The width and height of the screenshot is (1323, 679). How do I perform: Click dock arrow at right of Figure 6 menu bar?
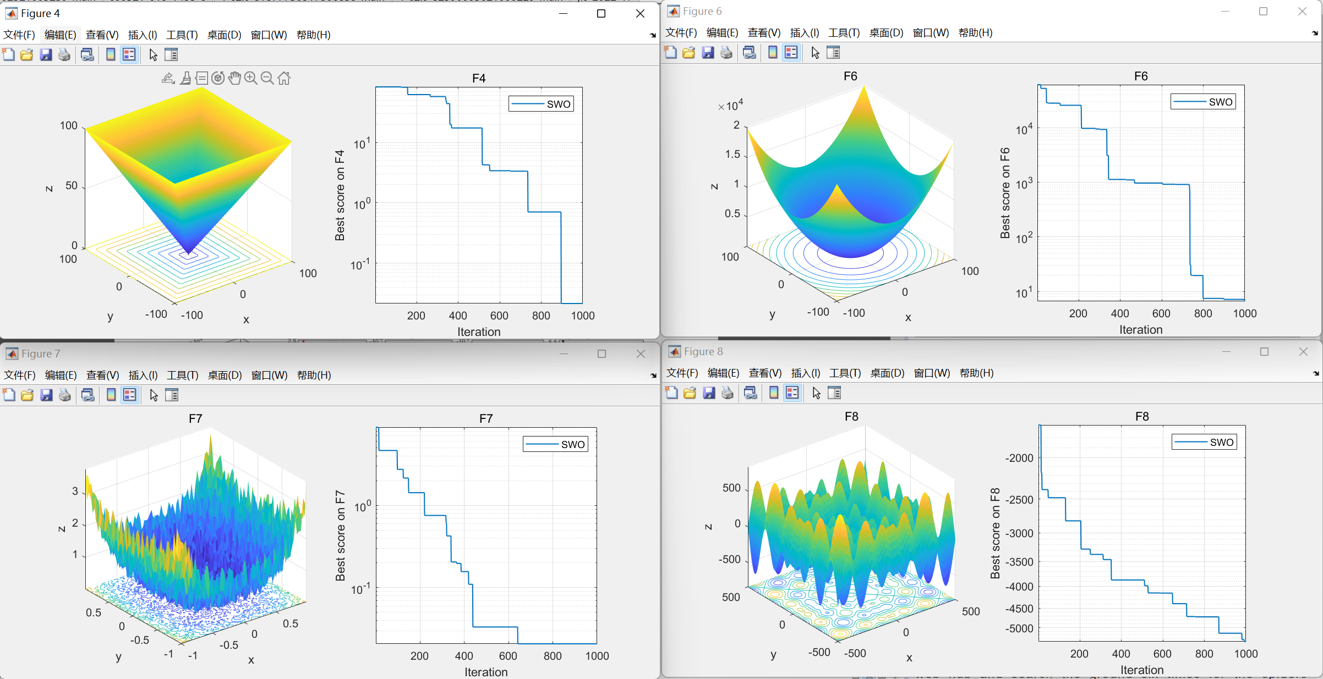coord(1315,33)
